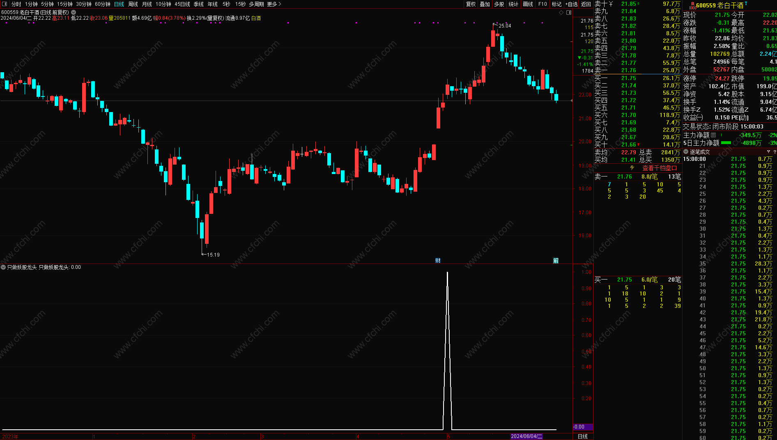
Task: Click the 5日主力净额 green bar
Action: [726, 143]
